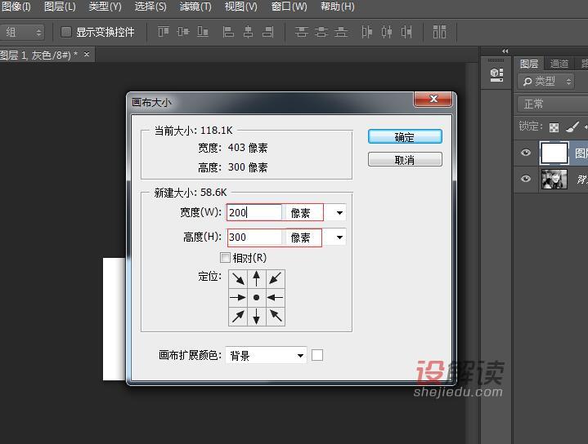Image resolution: width=588 pixels, height=444 pixels.
Task: Distribute left edges icon
Action: [x=366, y=32]
